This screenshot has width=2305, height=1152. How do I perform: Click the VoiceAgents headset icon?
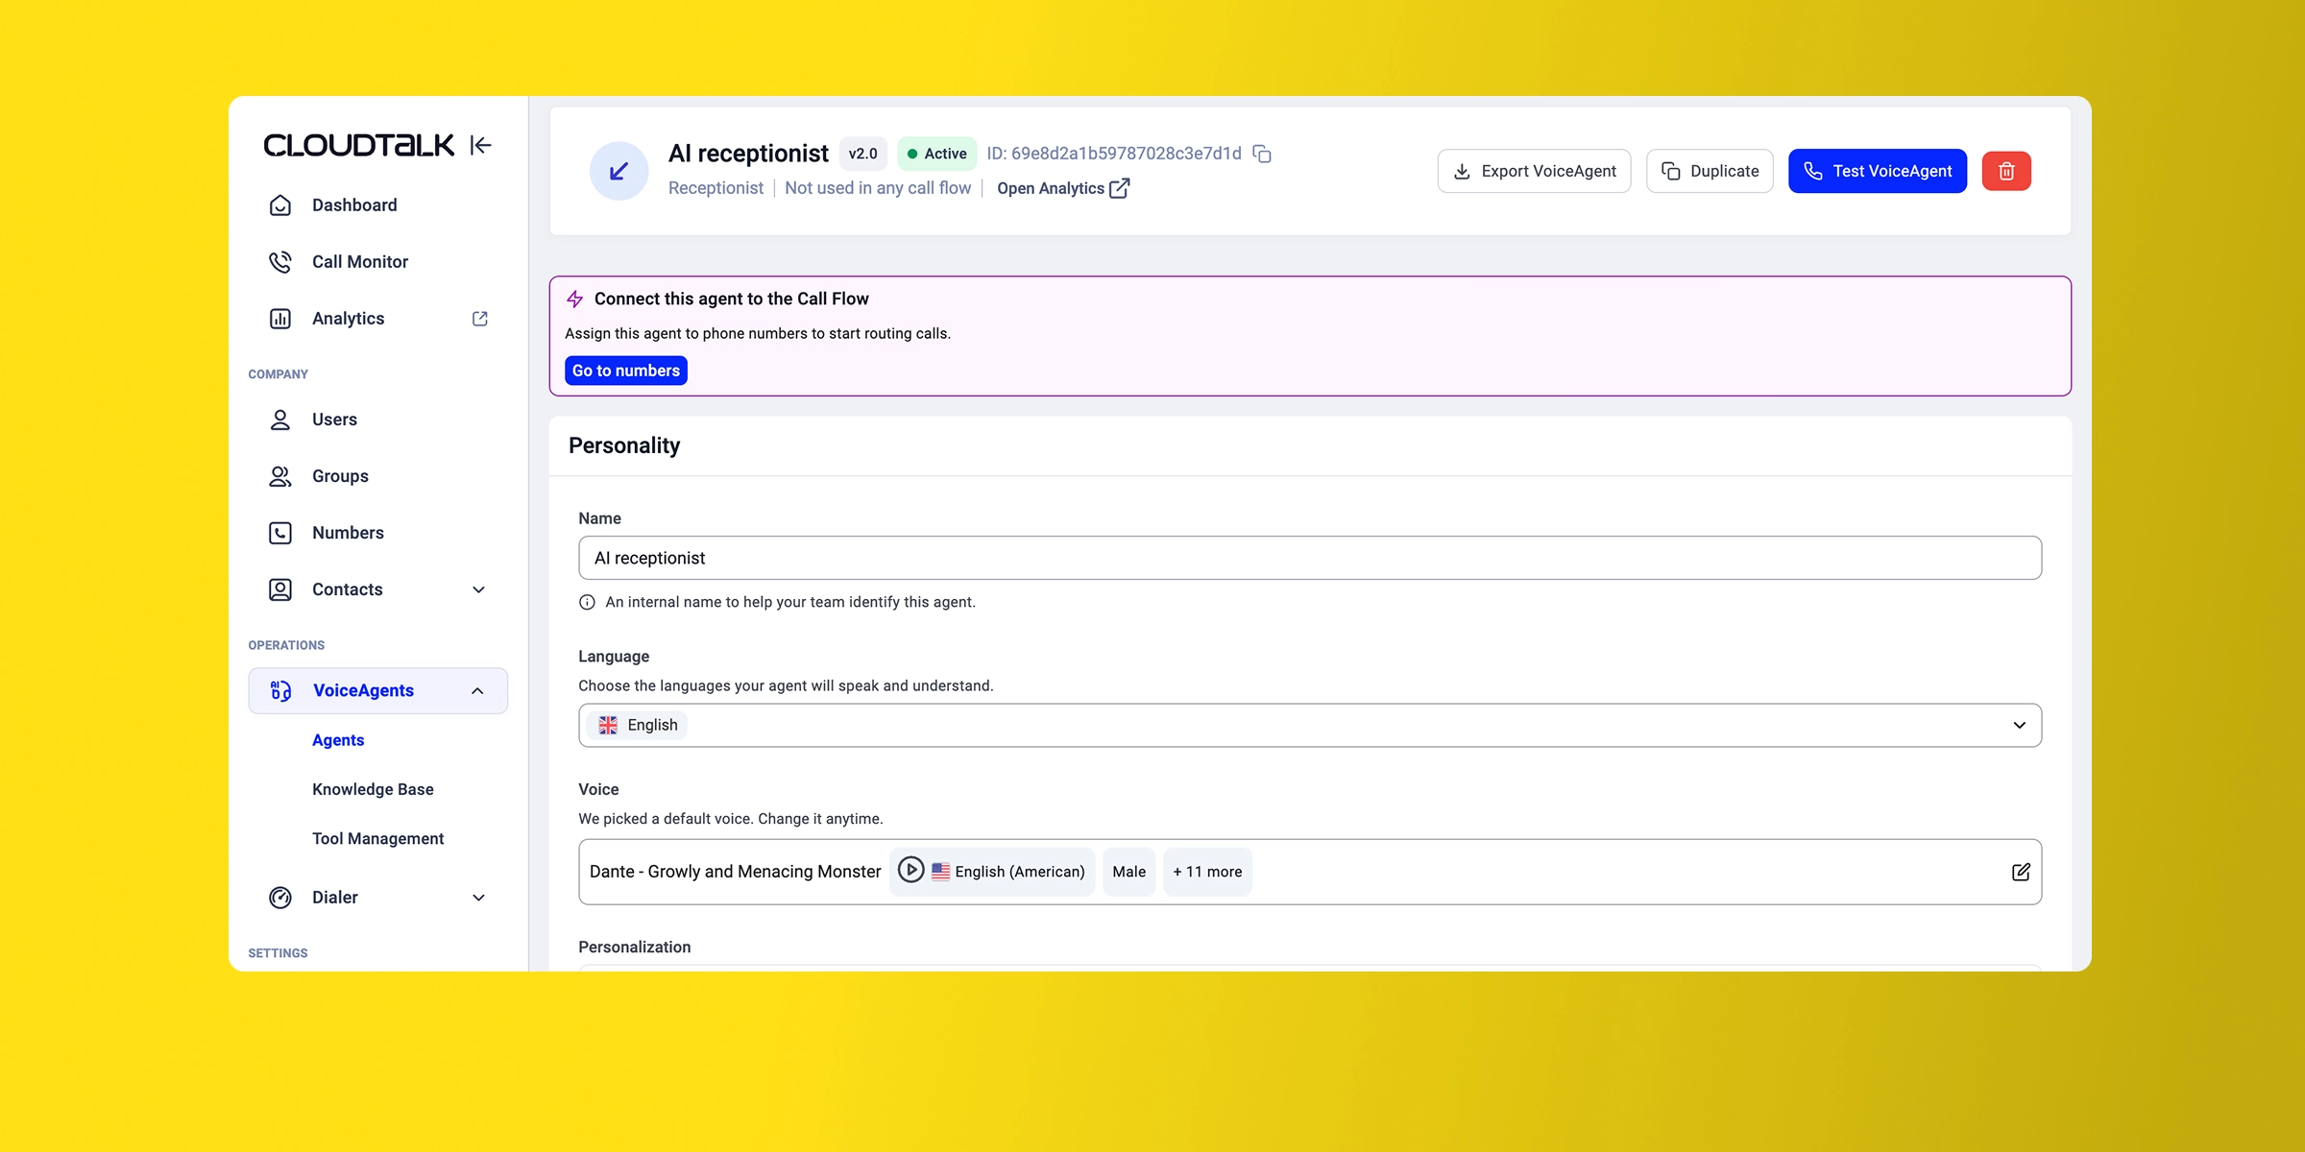(x=280, y=691)
